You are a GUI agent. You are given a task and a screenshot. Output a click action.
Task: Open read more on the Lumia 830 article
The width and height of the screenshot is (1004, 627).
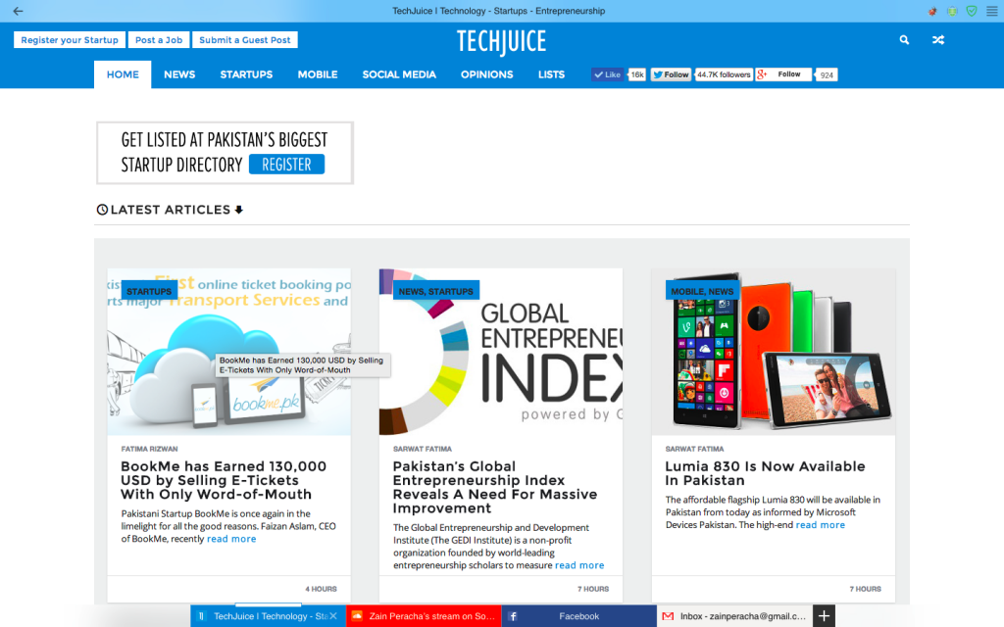pyautogui.click(x=820, y=524)
